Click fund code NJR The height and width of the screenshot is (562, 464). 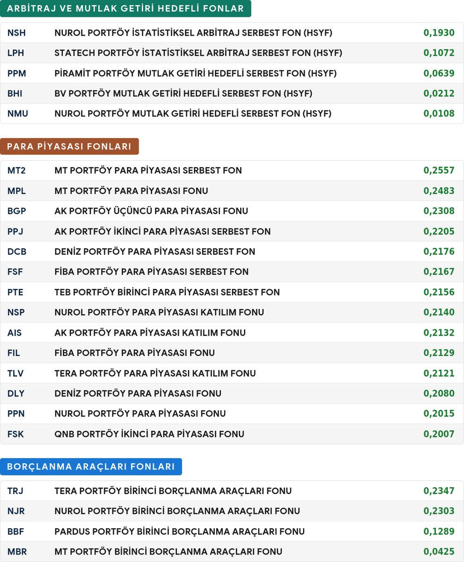(x=15, y=511)
